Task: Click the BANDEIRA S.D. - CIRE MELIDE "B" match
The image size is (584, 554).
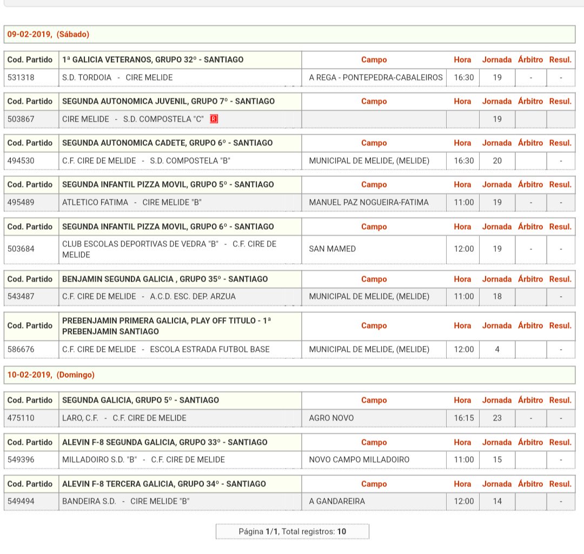Action: click(126, 501)
